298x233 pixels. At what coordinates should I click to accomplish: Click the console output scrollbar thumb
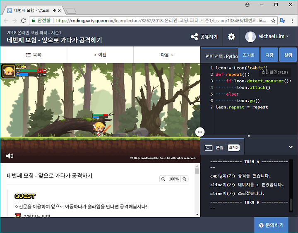[291, 204]
